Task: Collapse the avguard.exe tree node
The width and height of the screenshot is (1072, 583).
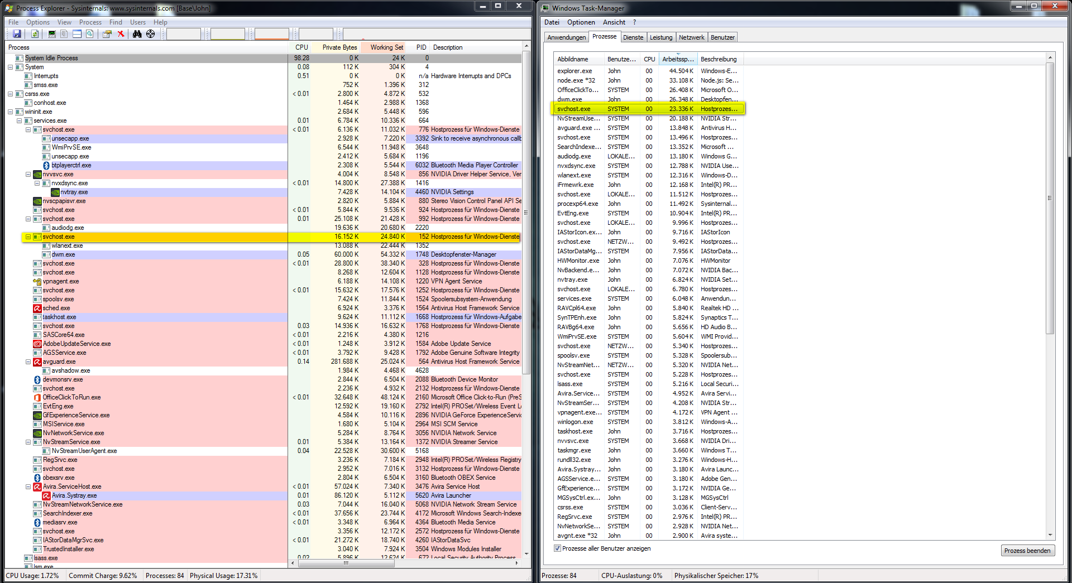Action: pyautogui.click(x=28, y=362)
